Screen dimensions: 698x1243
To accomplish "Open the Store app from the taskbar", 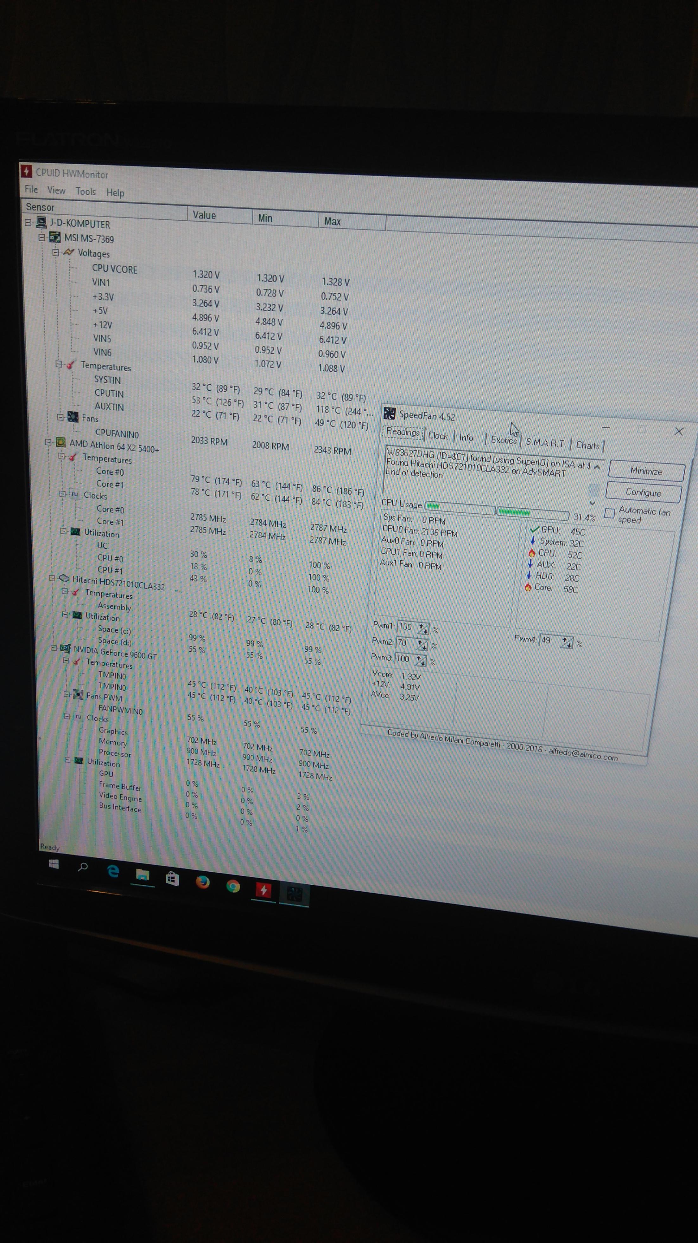I will coord(172,878).
